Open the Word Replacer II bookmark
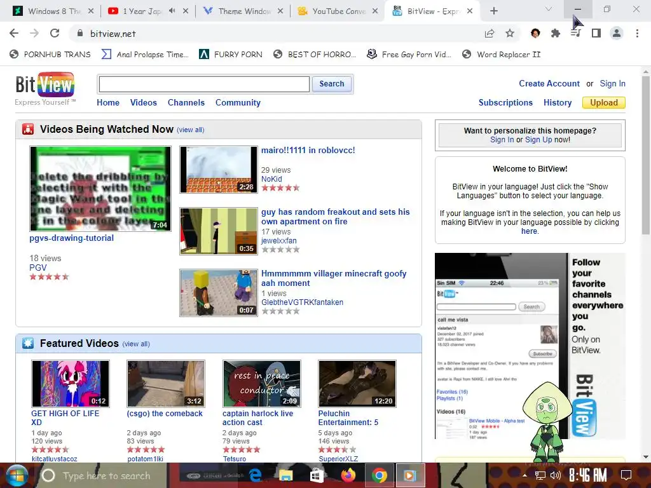 [x=502, y=55]
